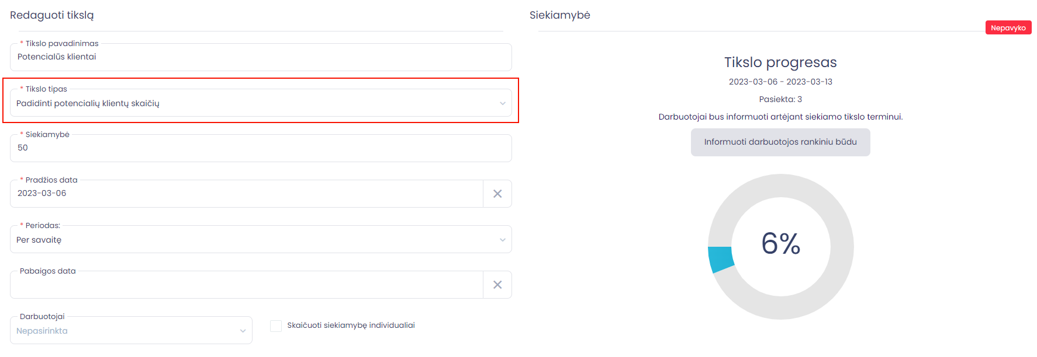Image resolution: width=1037 pixels, height=357 pixels.
Task: Click Padidinti potencialių klientų skaičių selection
Action: pos(88,103)
